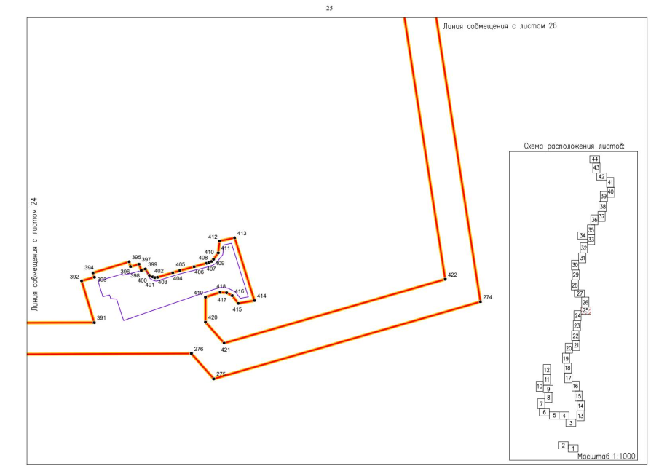Image resolution: width=659 pixels, height=466 pixels.
Task: Select sheet box 3 in layout scheme
Action: (571, 422)
